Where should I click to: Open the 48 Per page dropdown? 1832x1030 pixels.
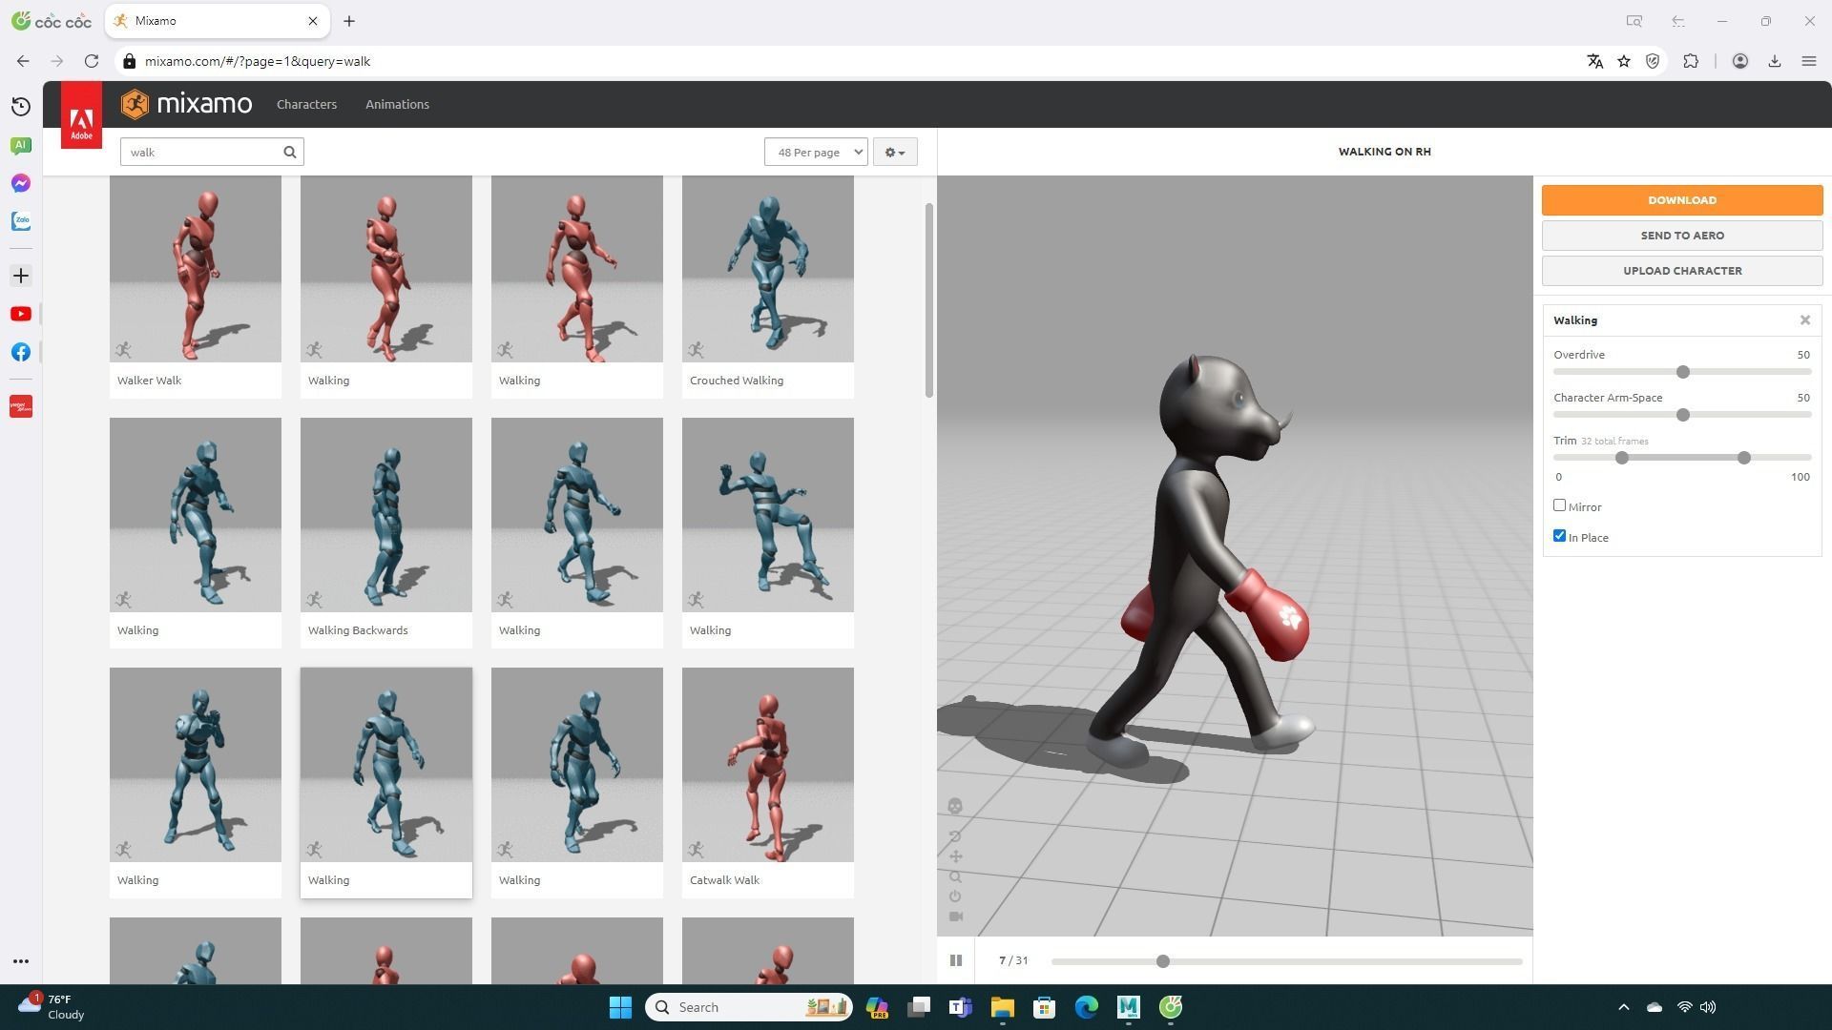816,152
